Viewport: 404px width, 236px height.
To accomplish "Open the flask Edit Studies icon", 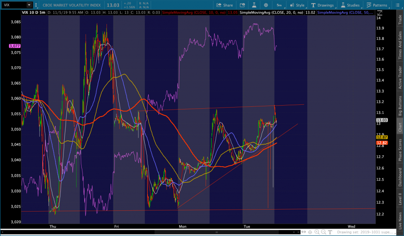I will 254,5.
